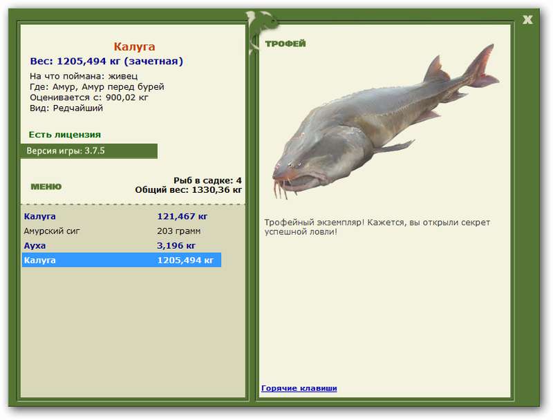This screenshot has width=553, height=420.
Task: Click the Рыб в садке: 4 counter
Action: [207, 180]
